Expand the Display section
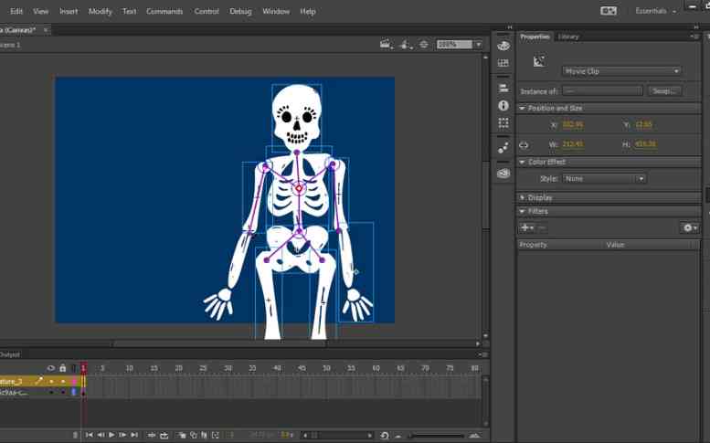This screenshot has height=443, width=710. click(x=522, y=197)
